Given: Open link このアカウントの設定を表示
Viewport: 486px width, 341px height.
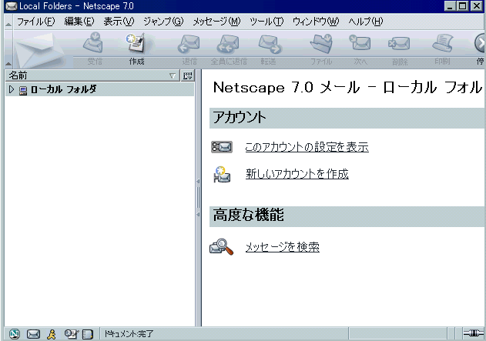Looking at the screenshot, I should pyautogui.click(x=307, y=147).
